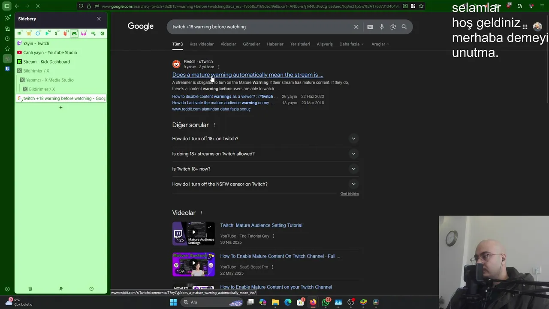Open the Sidebery pink glasses panel
The height and width of the screenshot is (309, 549).
pos(84,33)
